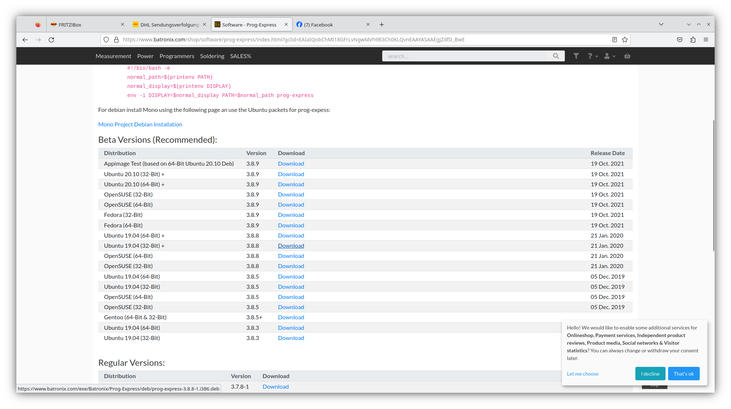Click the page vertical scrollbar

713,185
